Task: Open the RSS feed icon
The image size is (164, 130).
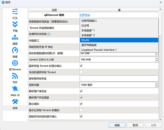Action: (x=15, y=76)
